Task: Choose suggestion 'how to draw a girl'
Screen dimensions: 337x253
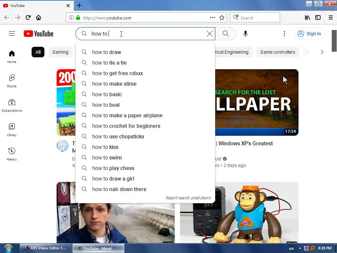Action: 145,179
